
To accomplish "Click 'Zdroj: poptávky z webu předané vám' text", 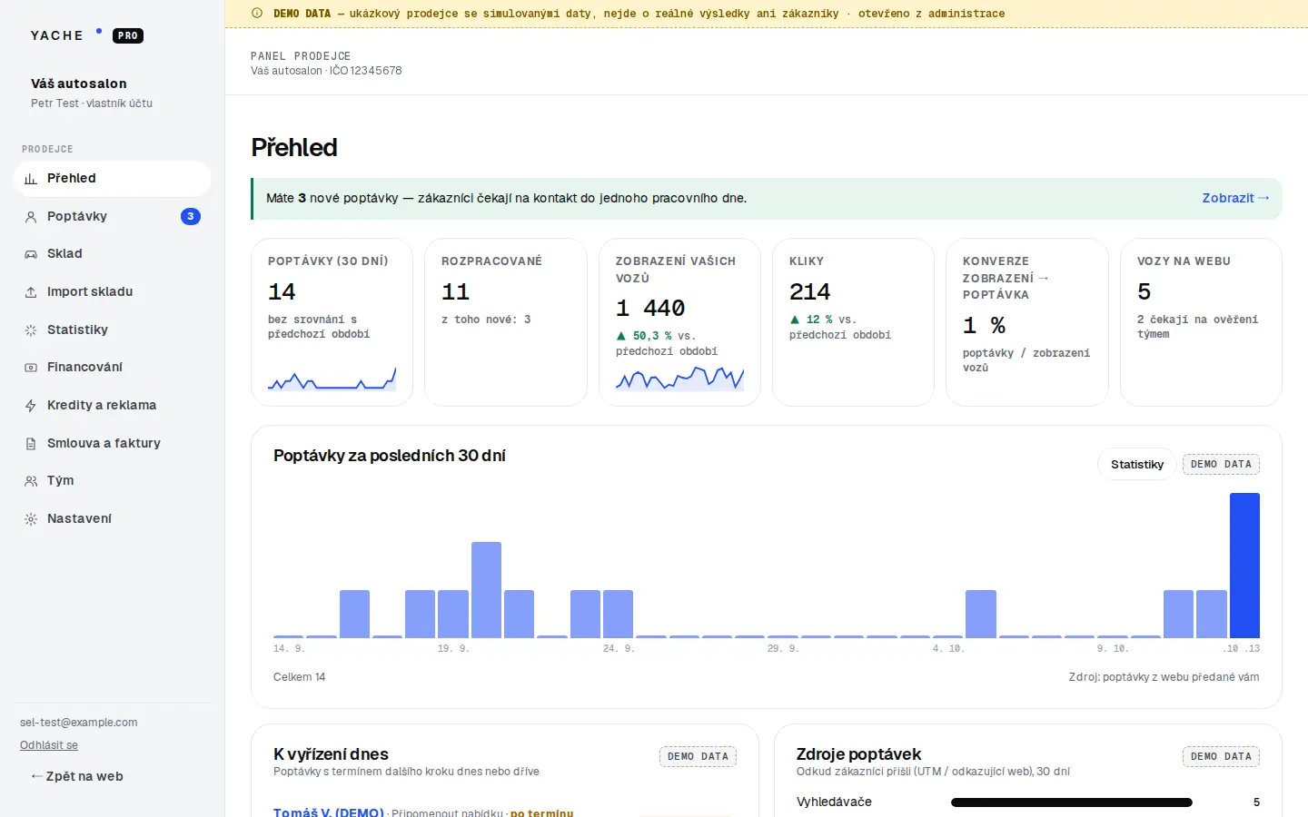I will (1164, 677).
